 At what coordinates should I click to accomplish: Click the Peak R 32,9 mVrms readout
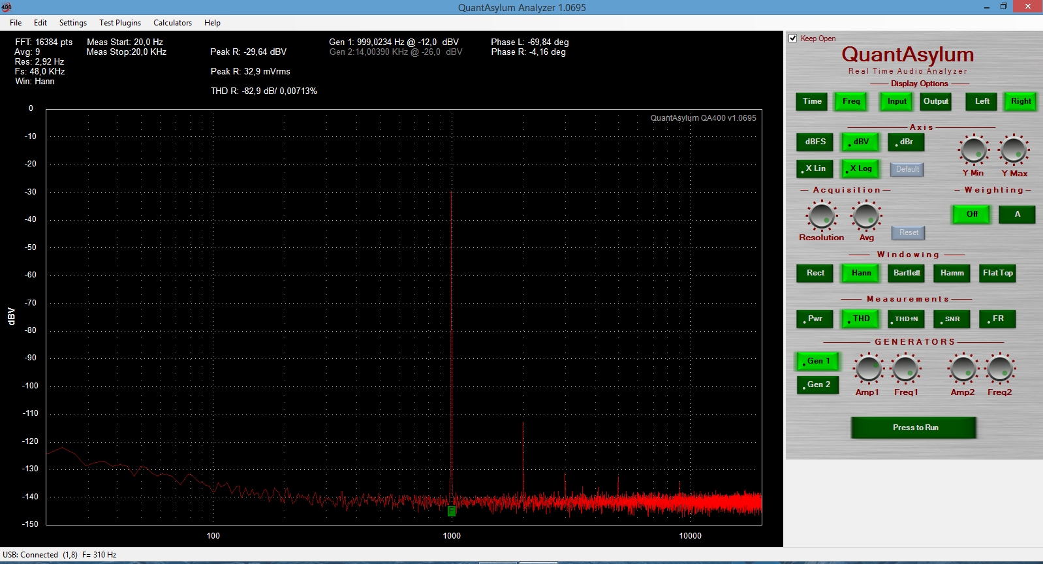coord(250,72)
